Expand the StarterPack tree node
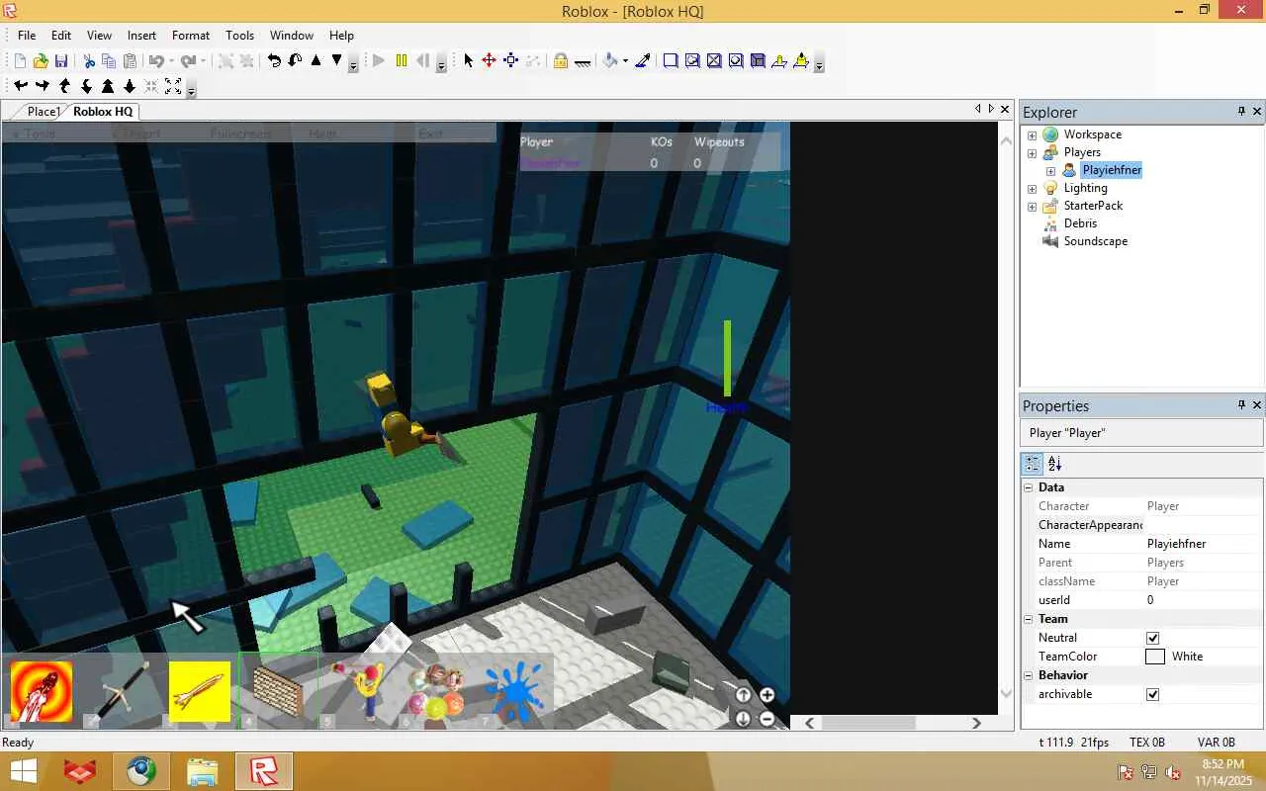This screenshot has width=1266, height=791. [1032, 206]
